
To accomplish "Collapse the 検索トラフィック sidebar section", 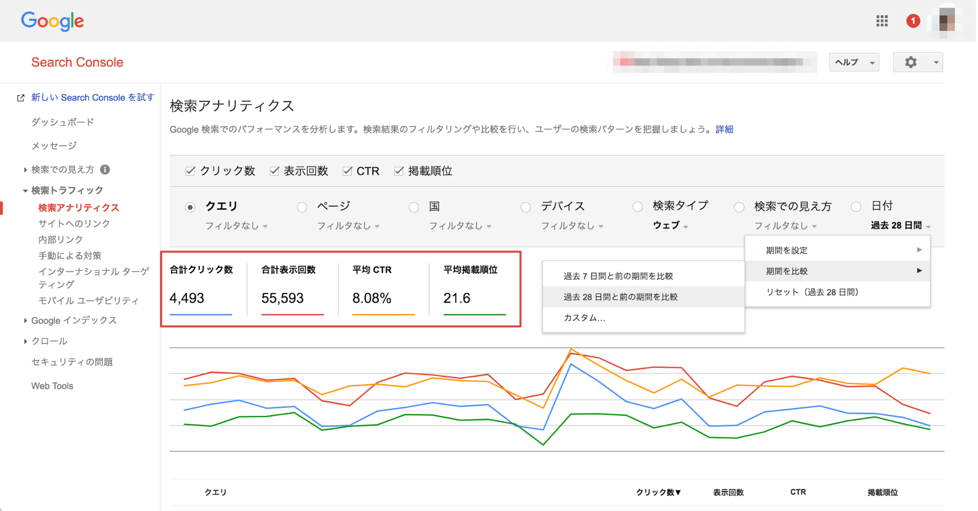I will 25,191.
